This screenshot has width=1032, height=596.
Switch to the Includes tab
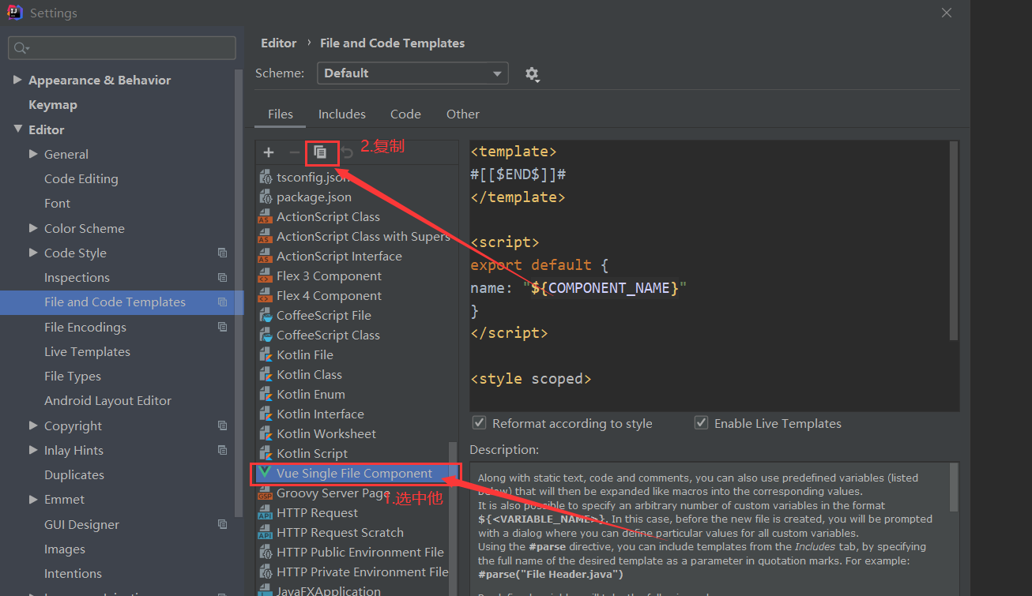pyautogui.click(x=342, y=114)
